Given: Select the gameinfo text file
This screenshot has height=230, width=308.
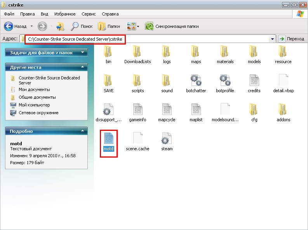Looking at the screenshot, I should click(137, 112).
